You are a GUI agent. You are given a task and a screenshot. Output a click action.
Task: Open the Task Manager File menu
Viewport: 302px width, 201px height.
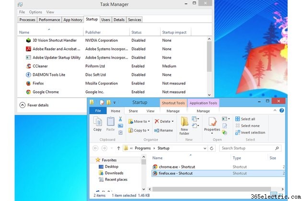[22, 12]
